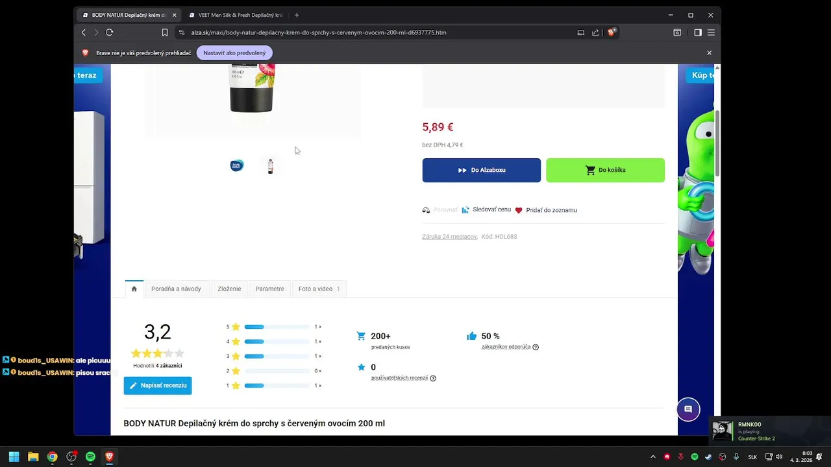Switch to Parametre tab
831x467 pixels.
click(x=269, y=289)
